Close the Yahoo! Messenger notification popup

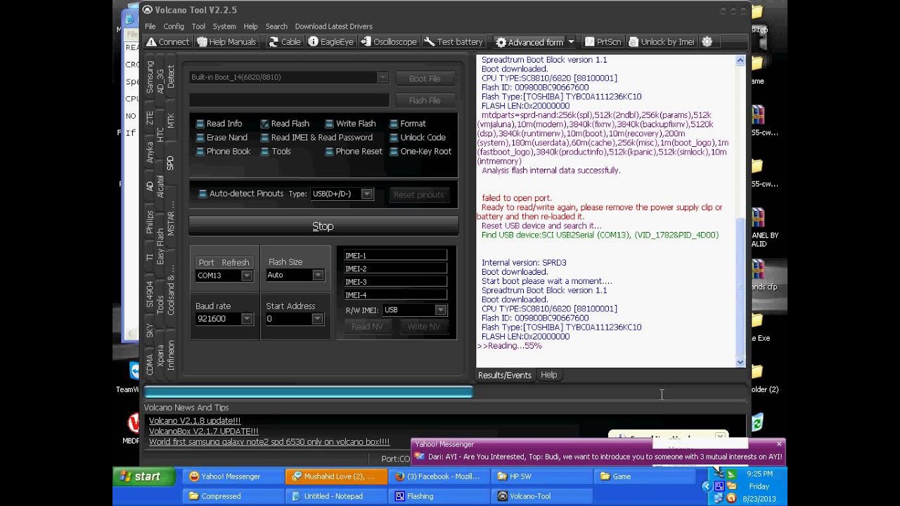point(779,444)
